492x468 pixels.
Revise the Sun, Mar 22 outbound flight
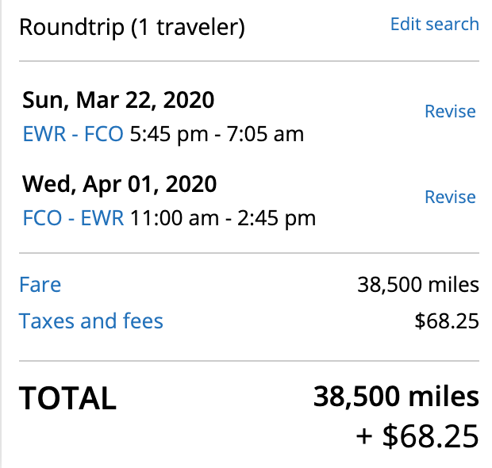tap(450, 111)
